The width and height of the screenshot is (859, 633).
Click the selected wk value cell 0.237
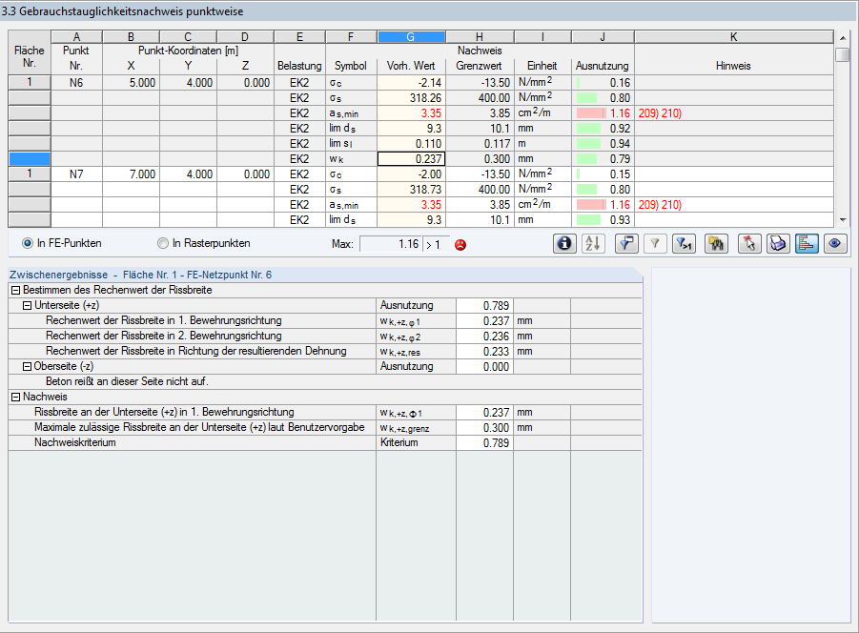(x=411, y=159)
